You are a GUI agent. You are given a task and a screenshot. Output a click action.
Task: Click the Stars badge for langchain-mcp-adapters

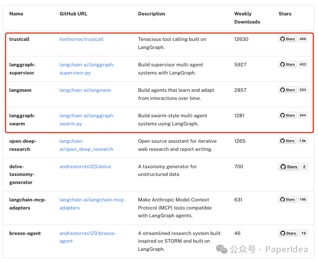pos(287,199)
